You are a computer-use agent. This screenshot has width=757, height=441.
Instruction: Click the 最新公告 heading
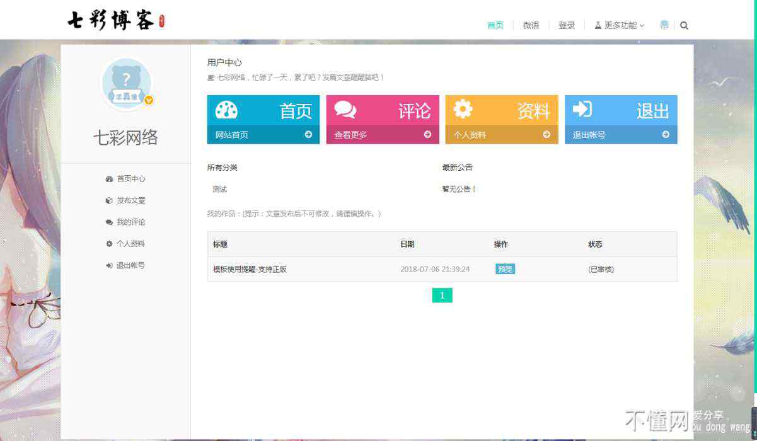click(458, 168)
